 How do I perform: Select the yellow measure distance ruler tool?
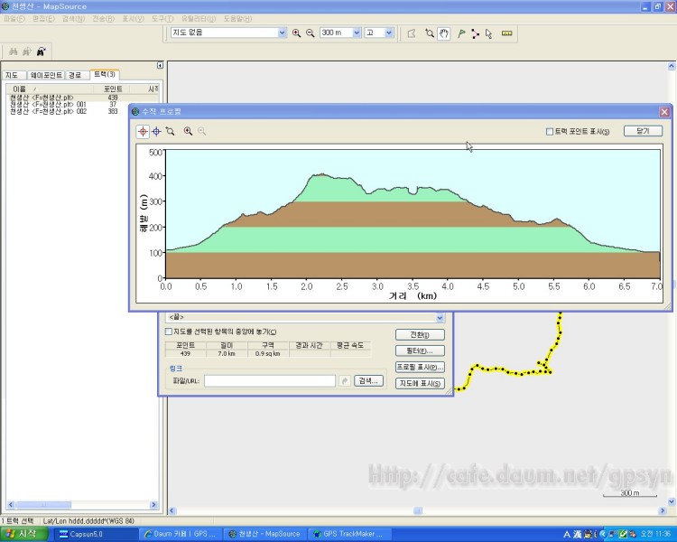click(507, 33)
